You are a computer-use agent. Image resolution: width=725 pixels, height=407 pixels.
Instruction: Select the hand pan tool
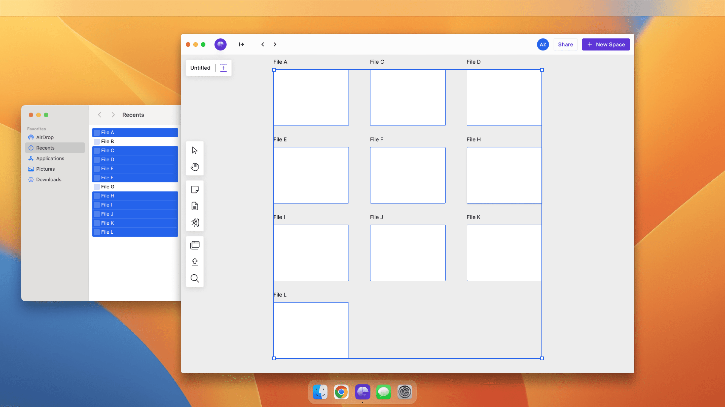click(x=195, y=167)
